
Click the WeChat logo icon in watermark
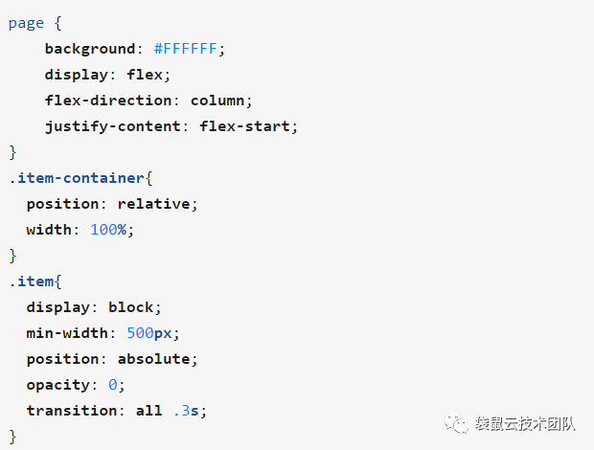(x=456, y=423)
